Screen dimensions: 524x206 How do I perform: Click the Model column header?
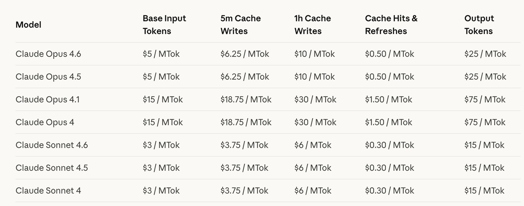(x=28, y=25)
